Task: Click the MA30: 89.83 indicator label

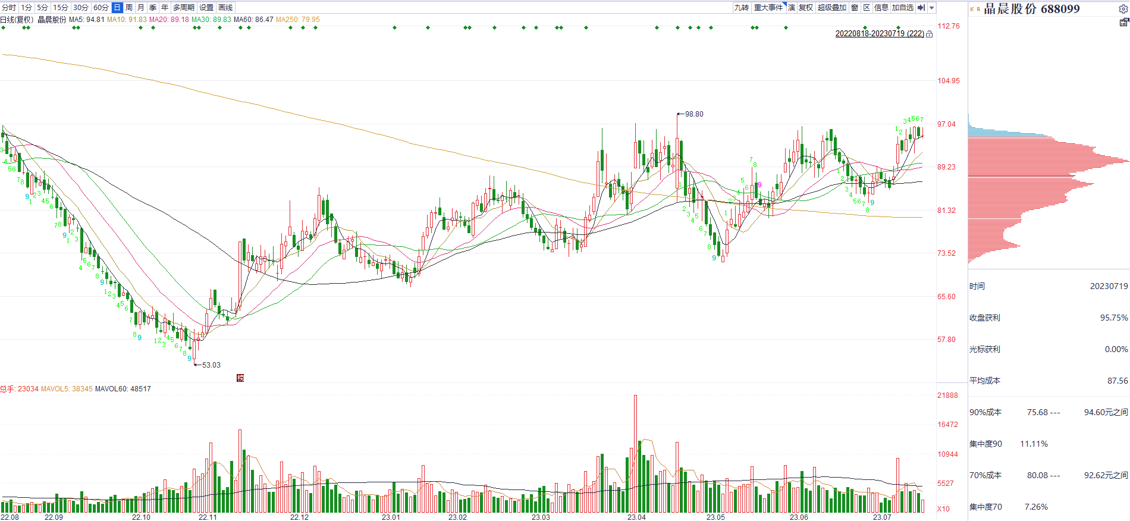Action: 211,20
